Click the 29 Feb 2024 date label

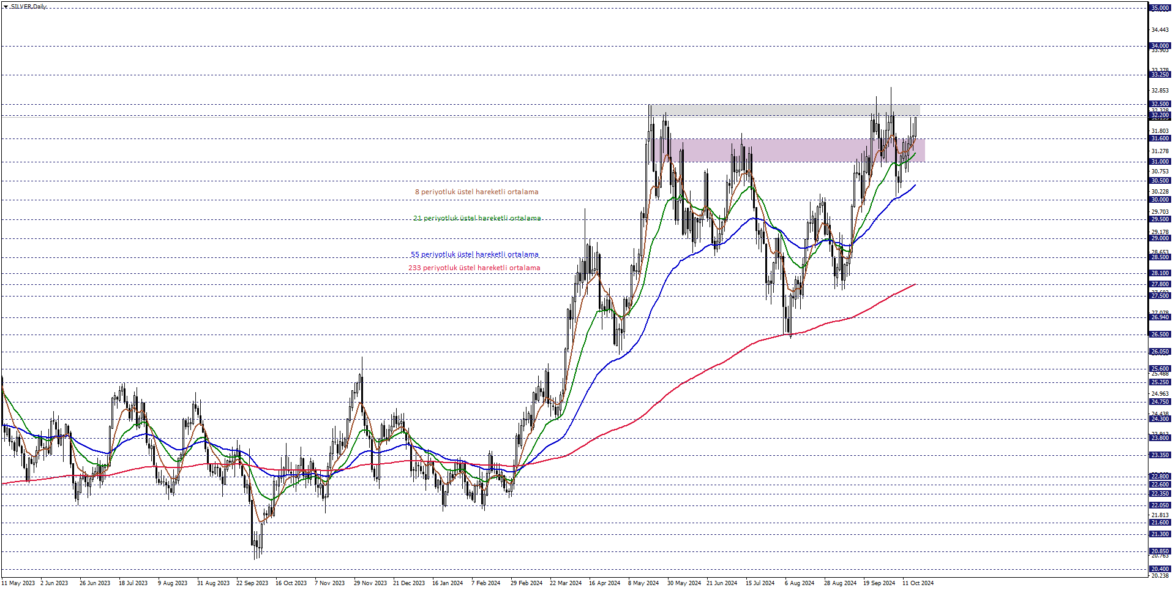pos(527,583)
